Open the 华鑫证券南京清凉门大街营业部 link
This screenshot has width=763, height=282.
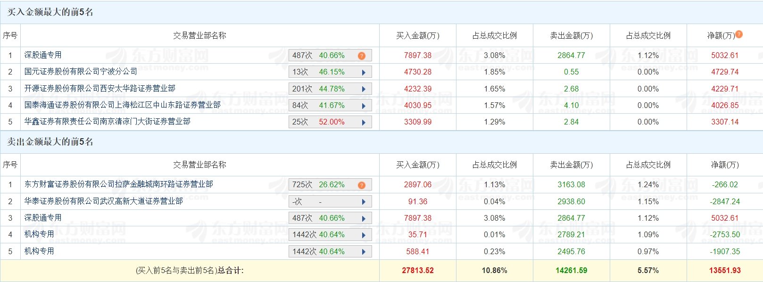[107, 122]
